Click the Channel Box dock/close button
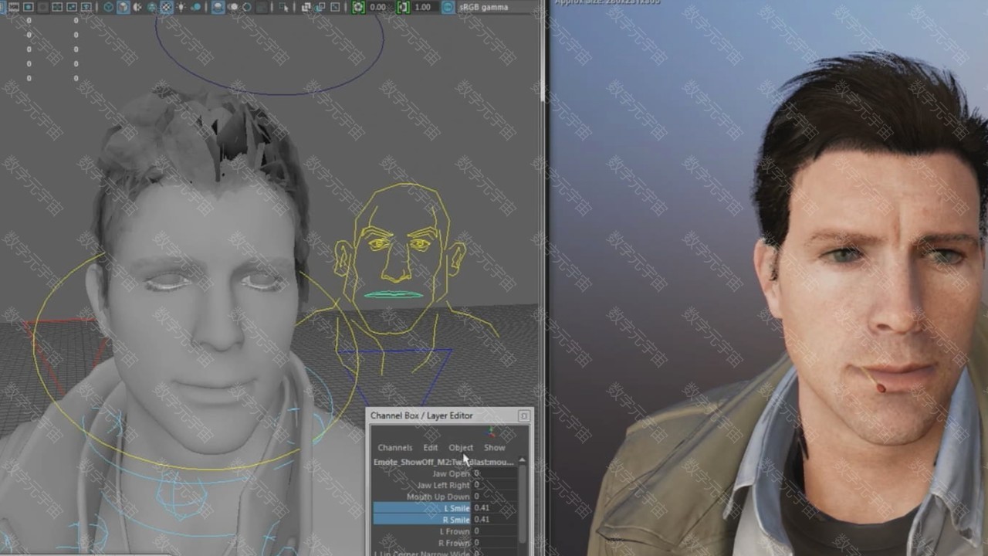 tap(523, 415)
